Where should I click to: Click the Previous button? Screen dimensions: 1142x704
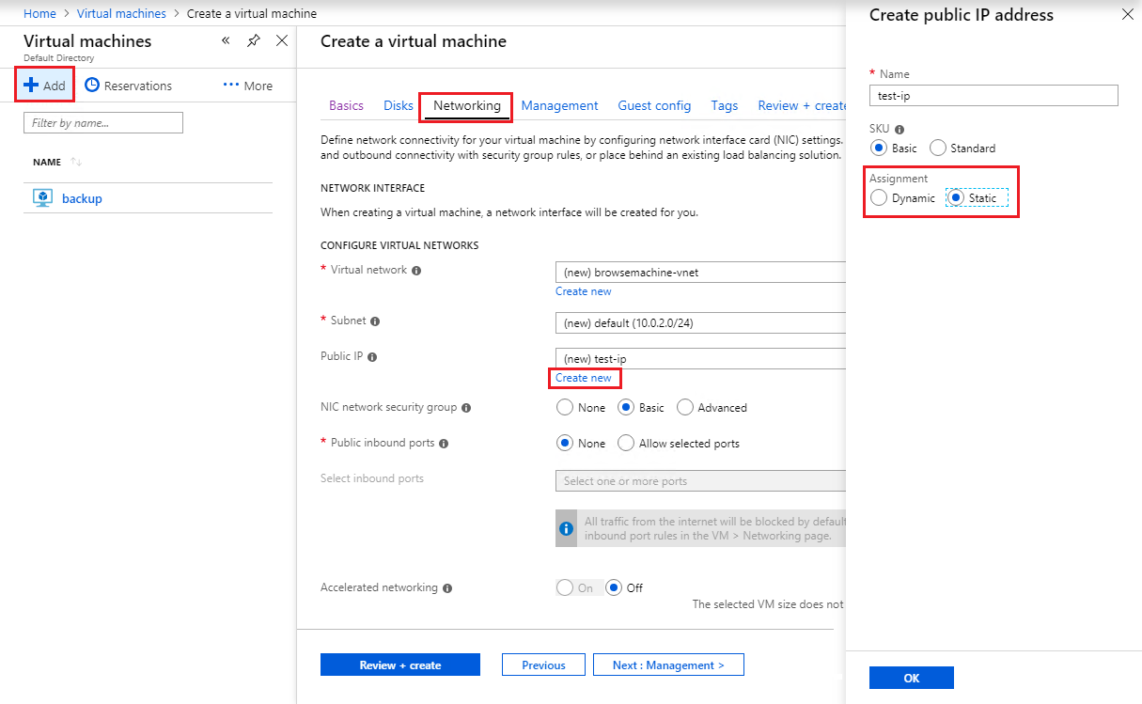[543, 665]
